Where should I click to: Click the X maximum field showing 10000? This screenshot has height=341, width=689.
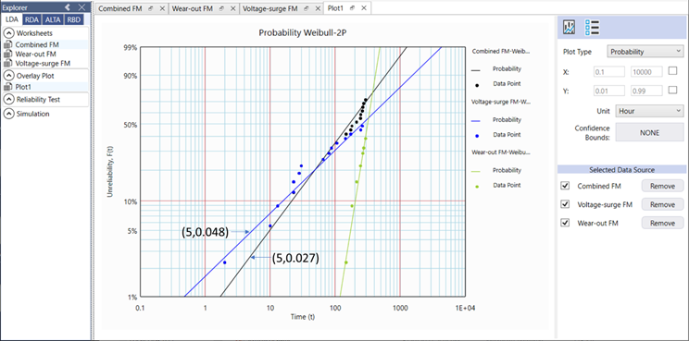pyautogui.click(x=646, y=72)
